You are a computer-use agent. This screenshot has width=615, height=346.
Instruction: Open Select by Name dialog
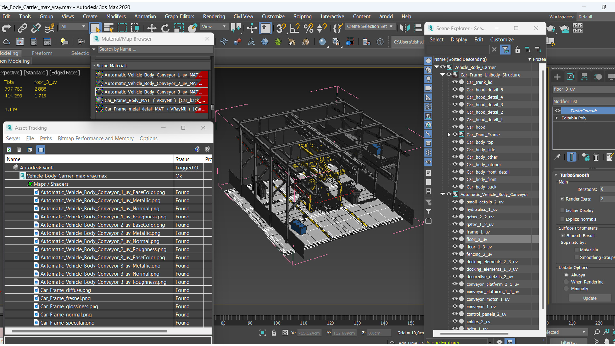point(109,28)
